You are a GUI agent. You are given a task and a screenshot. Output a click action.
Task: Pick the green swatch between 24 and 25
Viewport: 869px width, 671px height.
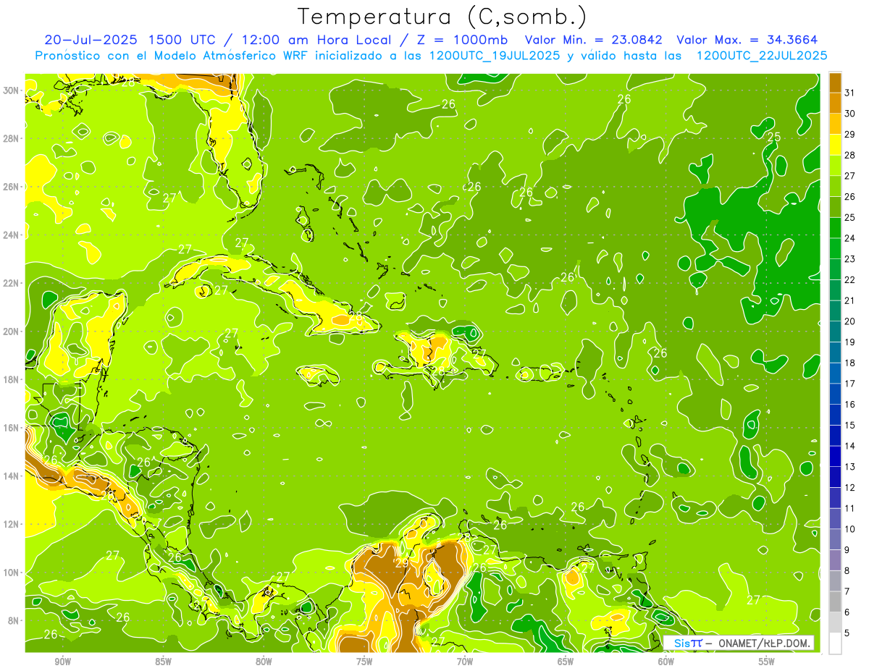click(835, 228)
